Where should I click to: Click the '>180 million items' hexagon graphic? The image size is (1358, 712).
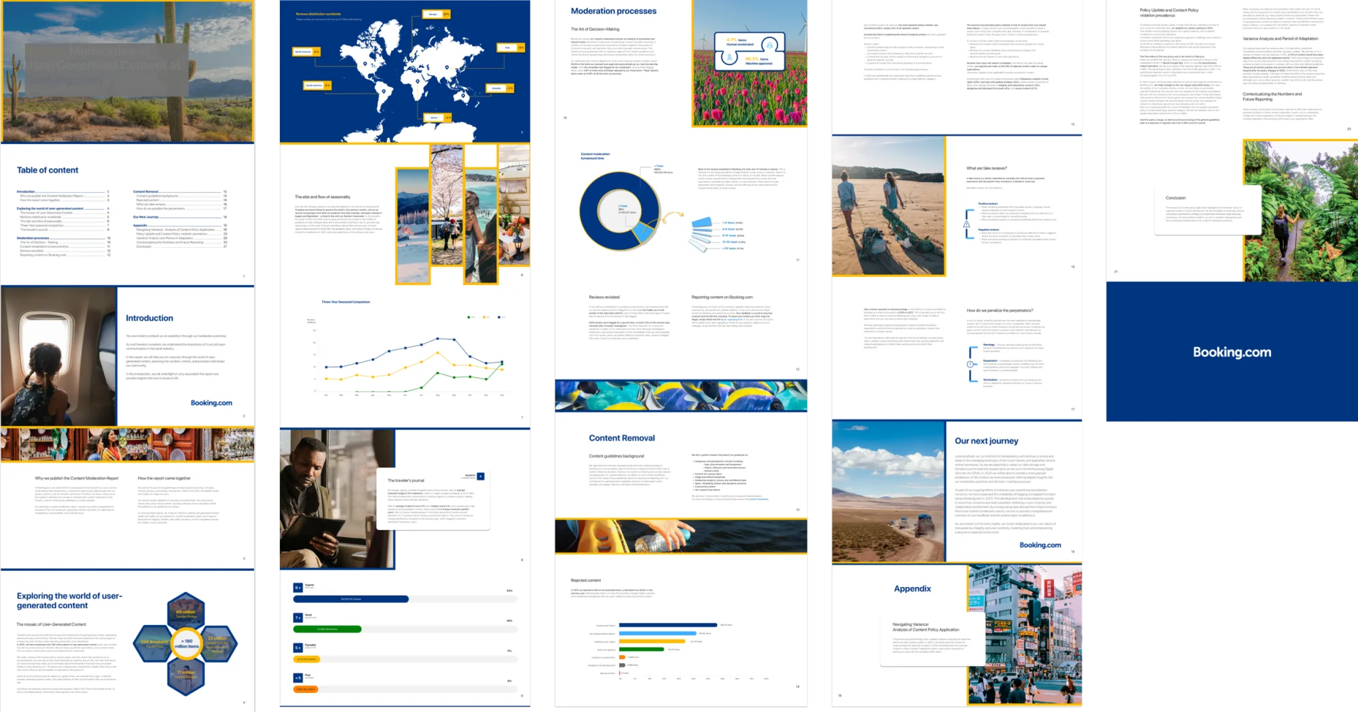coord(187,643)
